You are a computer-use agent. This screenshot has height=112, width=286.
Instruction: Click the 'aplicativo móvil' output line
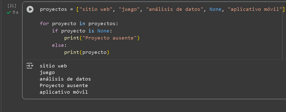click(64, 92)
